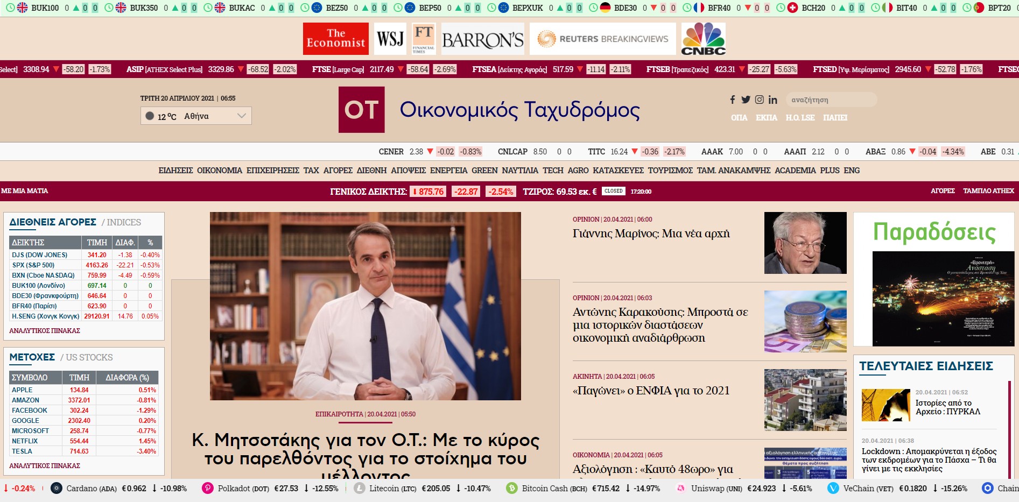This screenshot has width=1019, height=502.
Task: Open ΑΝΑΛΥΤΙΚΟΣ ΠΙΝΑΚΑΣ under ΔΙΕΘΝΕΙΣ ΑΓΟΡΕΣ
Action: click(x=45, y=330)
